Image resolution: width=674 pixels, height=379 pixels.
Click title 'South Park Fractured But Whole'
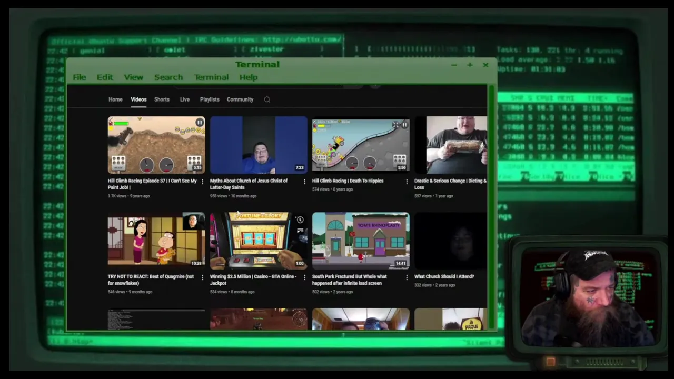pos(349,280)
